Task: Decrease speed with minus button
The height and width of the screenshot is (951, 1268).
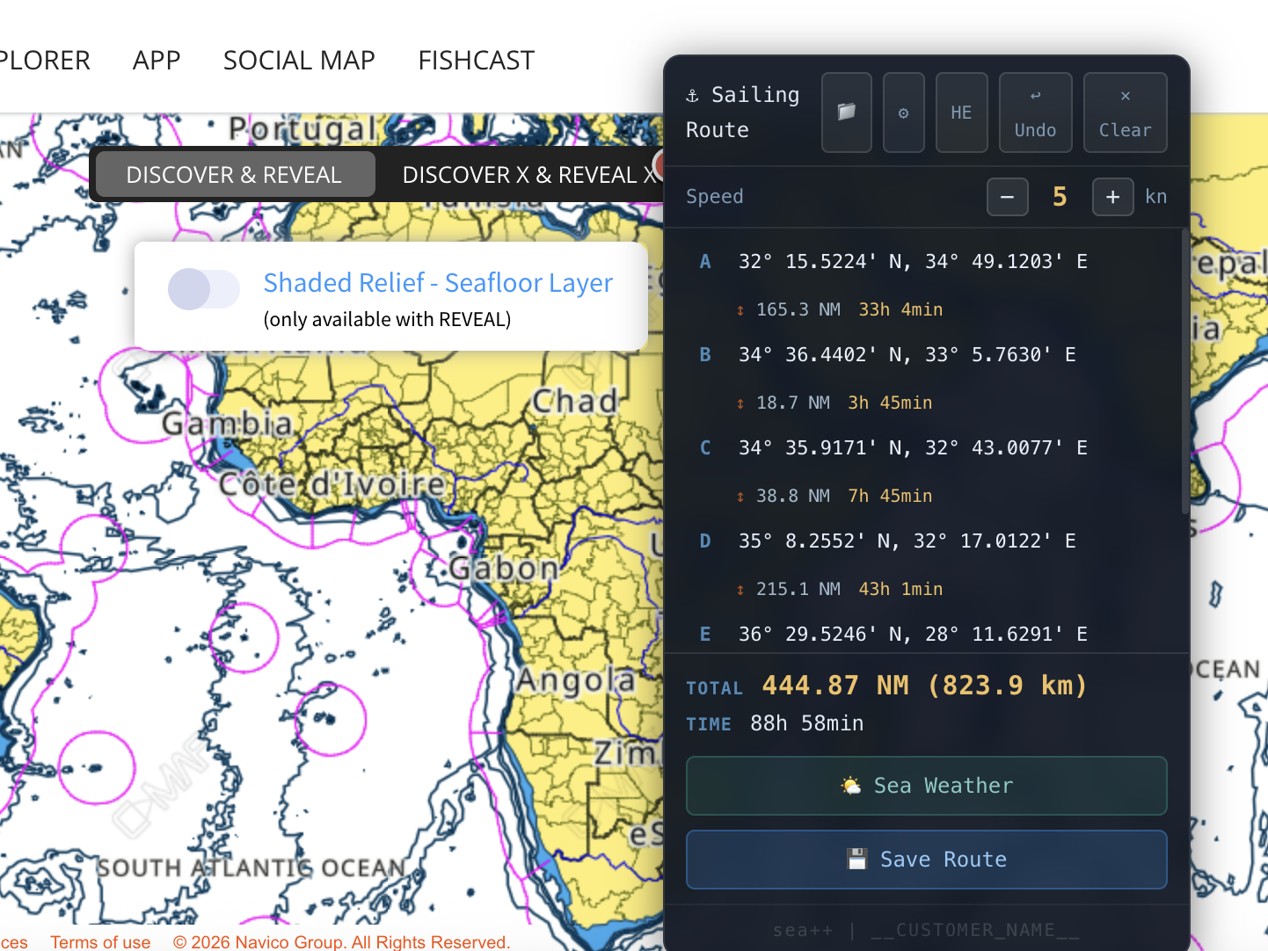Action: click(x=1007, y=197)
